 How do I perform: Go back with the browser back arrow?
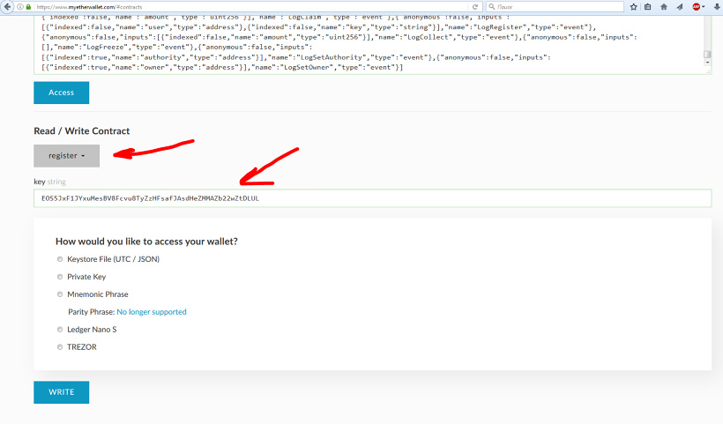pyautogui.click(x=7, y=7)
